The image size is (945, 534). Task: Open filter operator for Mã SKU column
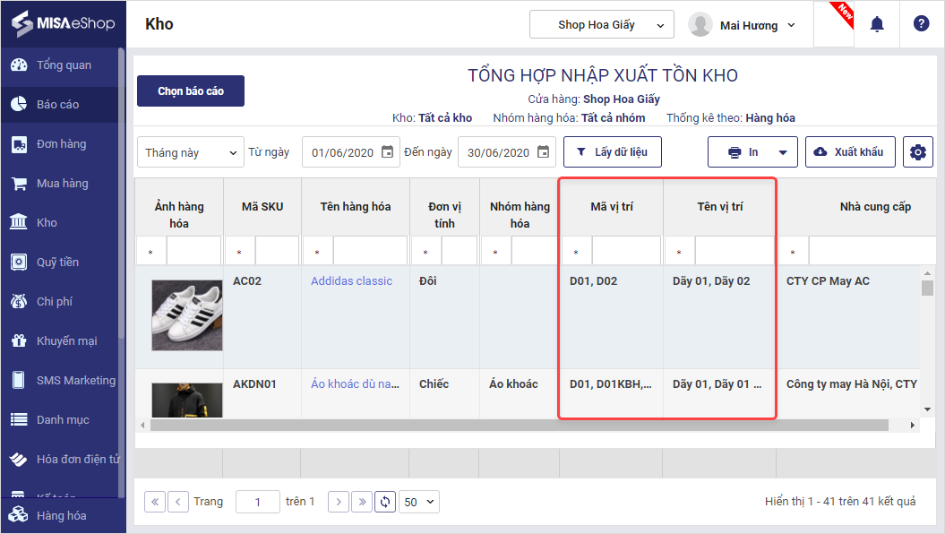(x=239, y=252)
